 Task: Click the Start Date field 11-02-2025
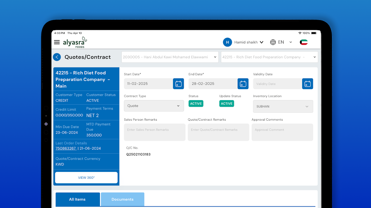tap(148, 84)
